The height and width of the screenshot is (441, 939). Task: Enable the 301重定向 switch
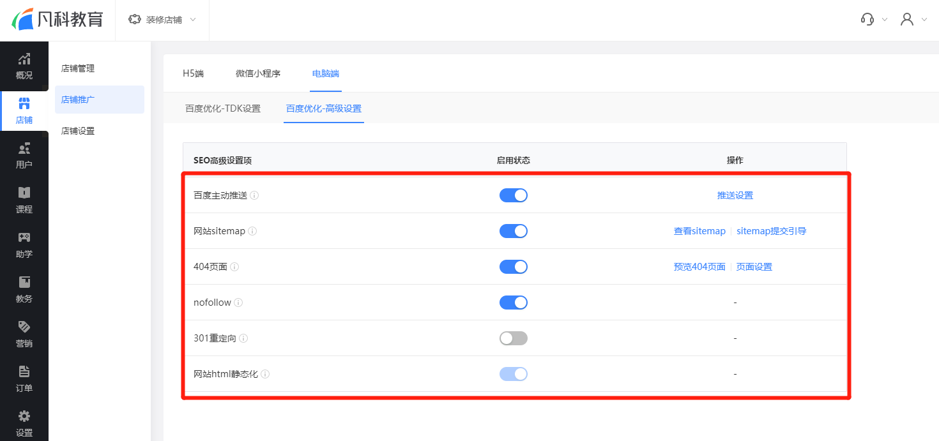click(514, 338)
